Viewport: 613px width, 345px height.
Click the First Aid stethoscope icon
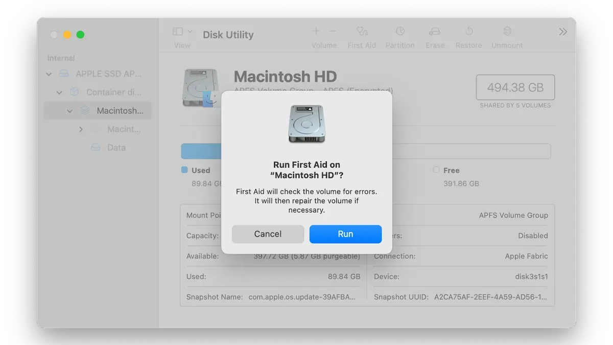point(362,31)
